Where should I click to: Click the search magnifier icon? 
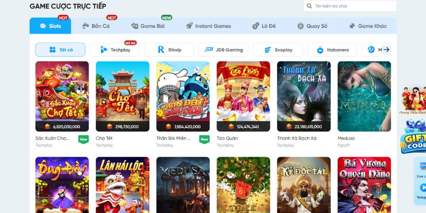pos(309,6)
